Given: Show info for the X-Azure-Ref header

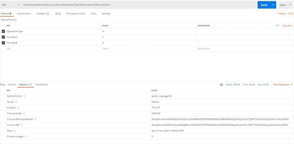Looking at the screenshot, I should click(x=22, y=125).
